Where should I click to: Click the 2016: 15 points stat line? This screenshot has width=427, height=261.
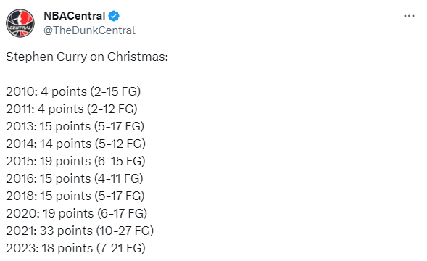pyautogui.click(x=75, y=179)
